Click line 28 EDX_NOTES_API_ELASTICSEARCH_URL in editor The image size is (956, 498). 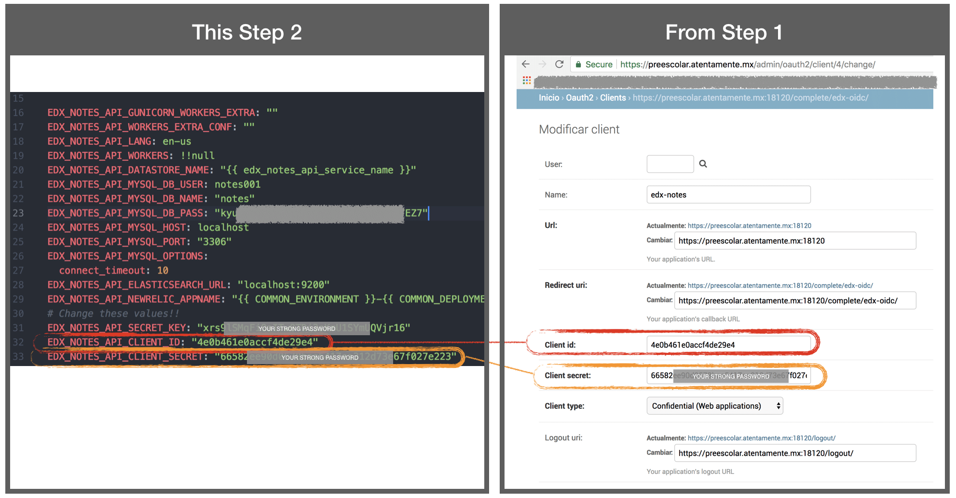(189, 285)
